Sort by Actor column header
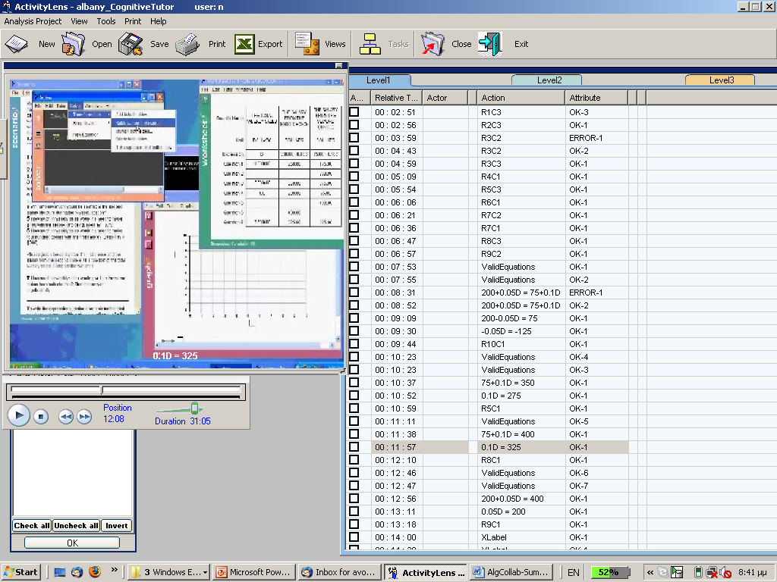The height and width of the screenshot is (582, 777). (445, 98)
